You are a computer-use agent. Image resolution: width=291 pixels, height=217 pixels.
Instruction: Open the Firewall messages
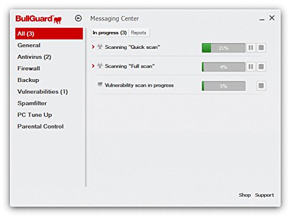tap(29, 69)
